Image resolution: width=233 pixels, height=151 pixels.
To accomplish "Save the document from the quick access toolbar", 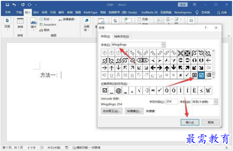I will tap(7, 5).
